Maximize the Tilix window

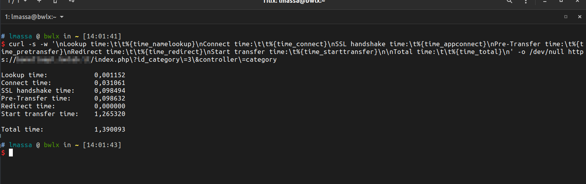[x=561, y=2]
